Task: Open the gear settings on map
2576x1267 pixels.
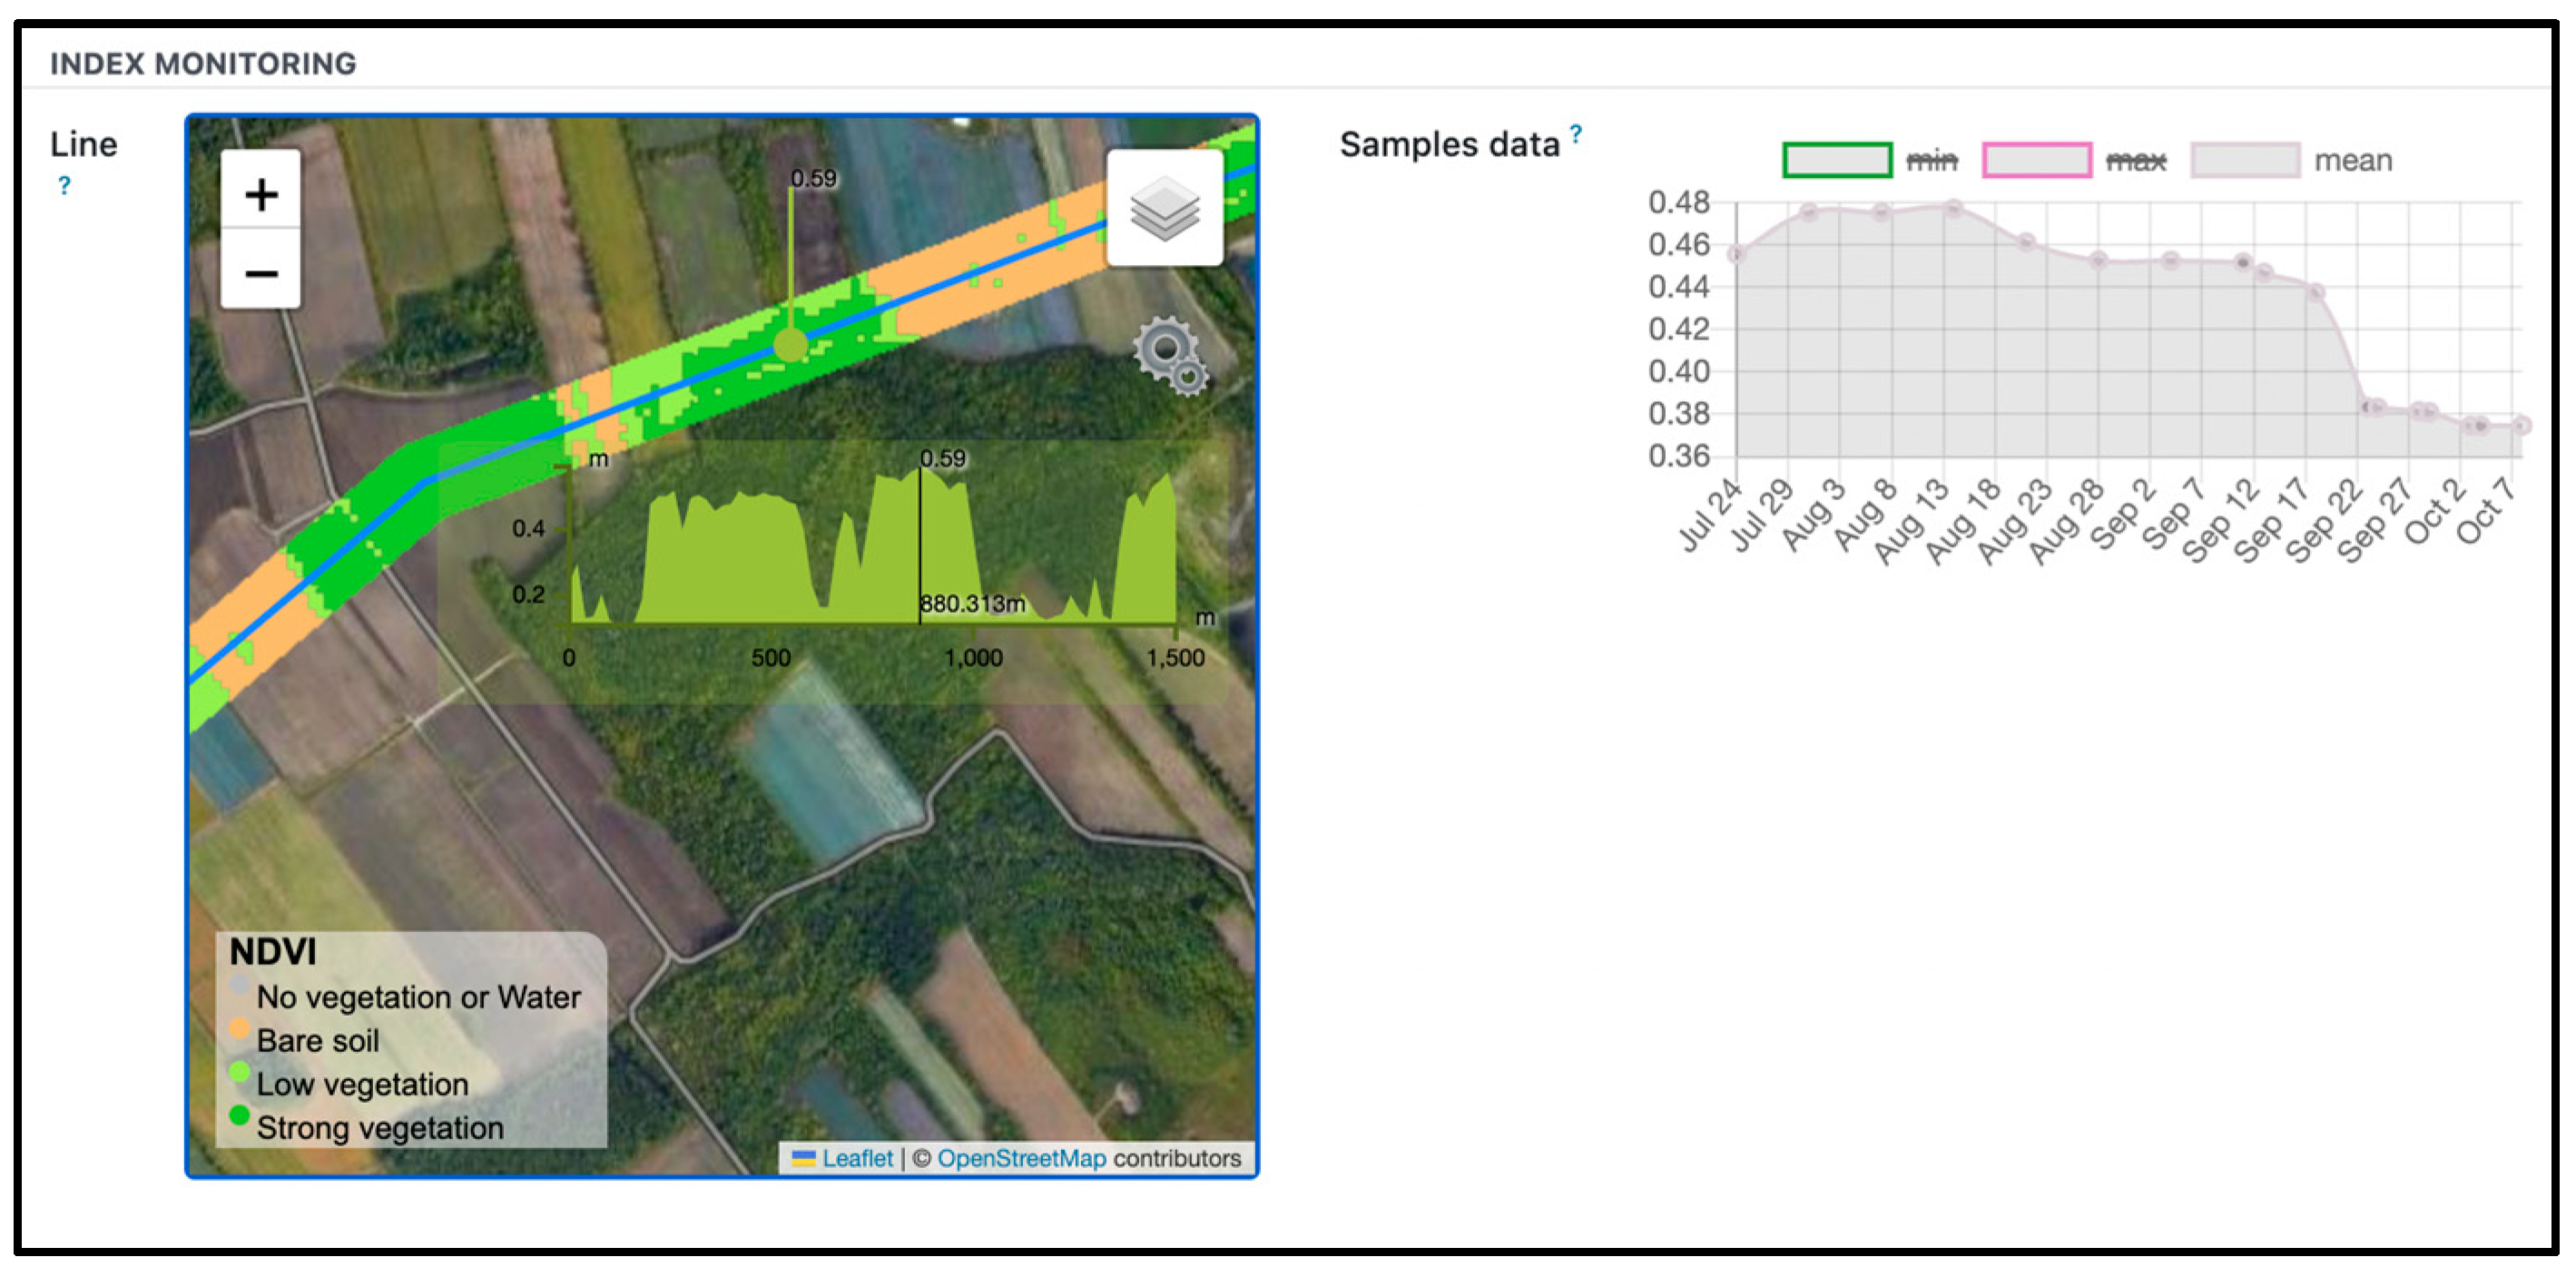Action: tap(1169, 355)
